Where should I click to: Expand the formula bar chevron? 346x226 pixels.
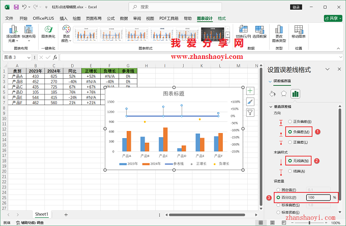tap(341, 57)
